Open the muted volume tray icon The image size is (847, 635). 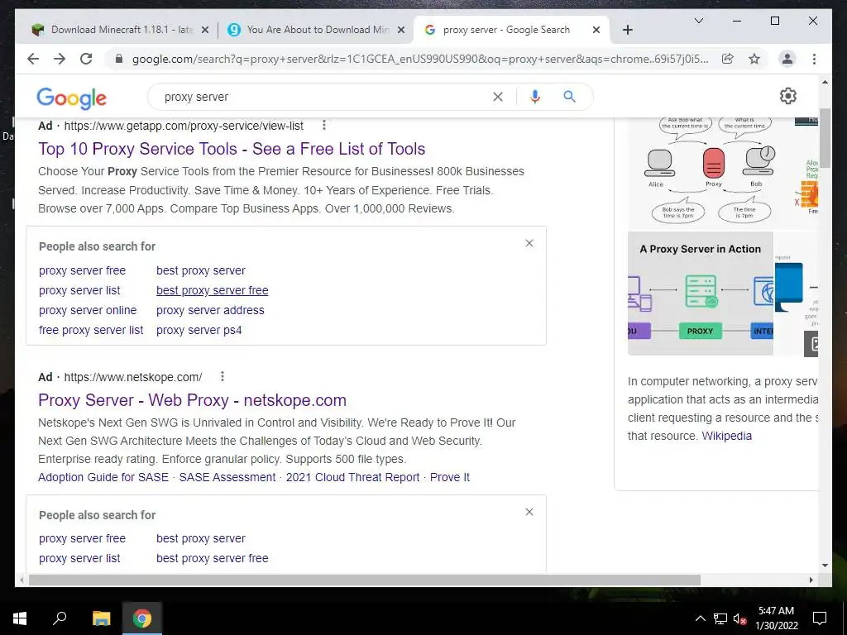click(739, 618)
